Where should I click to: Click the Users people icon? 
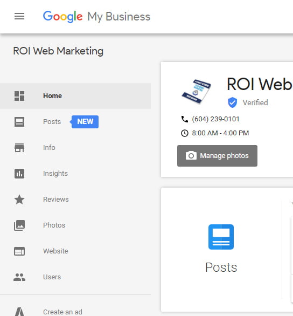click(19, 277)
